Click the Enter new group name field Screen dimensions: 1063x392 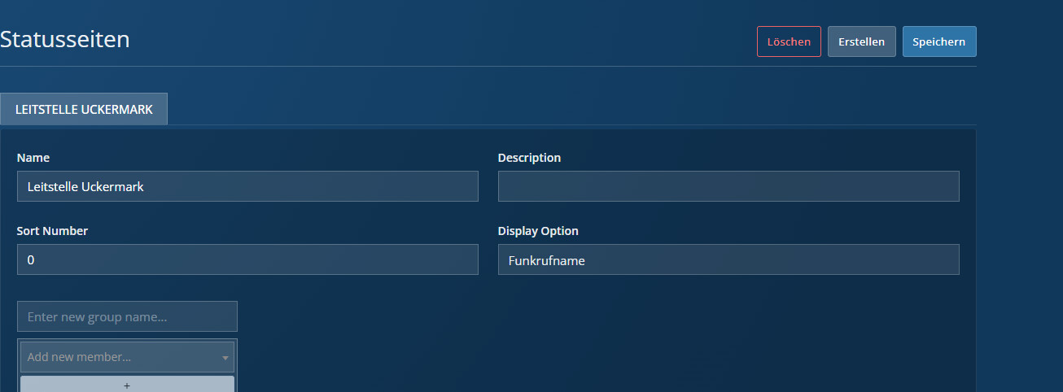click(127, 316)
